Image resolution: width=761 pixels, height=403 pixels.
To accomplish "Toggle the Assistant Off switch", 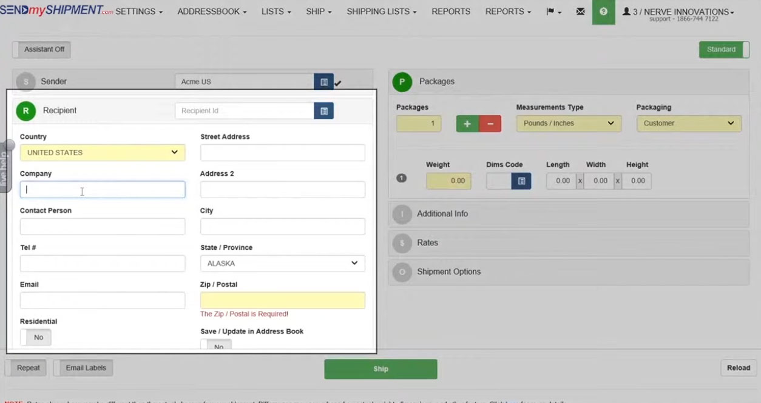I will tap(41, 50).
